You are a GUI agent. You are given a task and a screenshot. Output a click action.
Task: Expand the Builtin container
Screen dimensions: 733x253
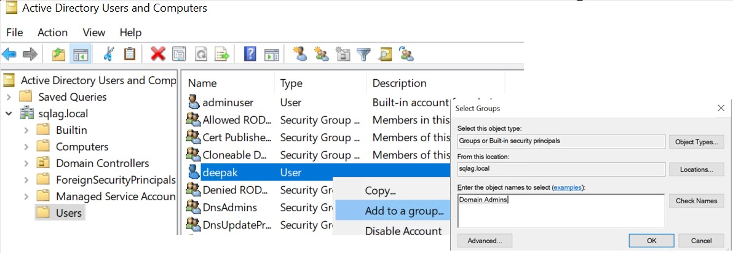26,130
